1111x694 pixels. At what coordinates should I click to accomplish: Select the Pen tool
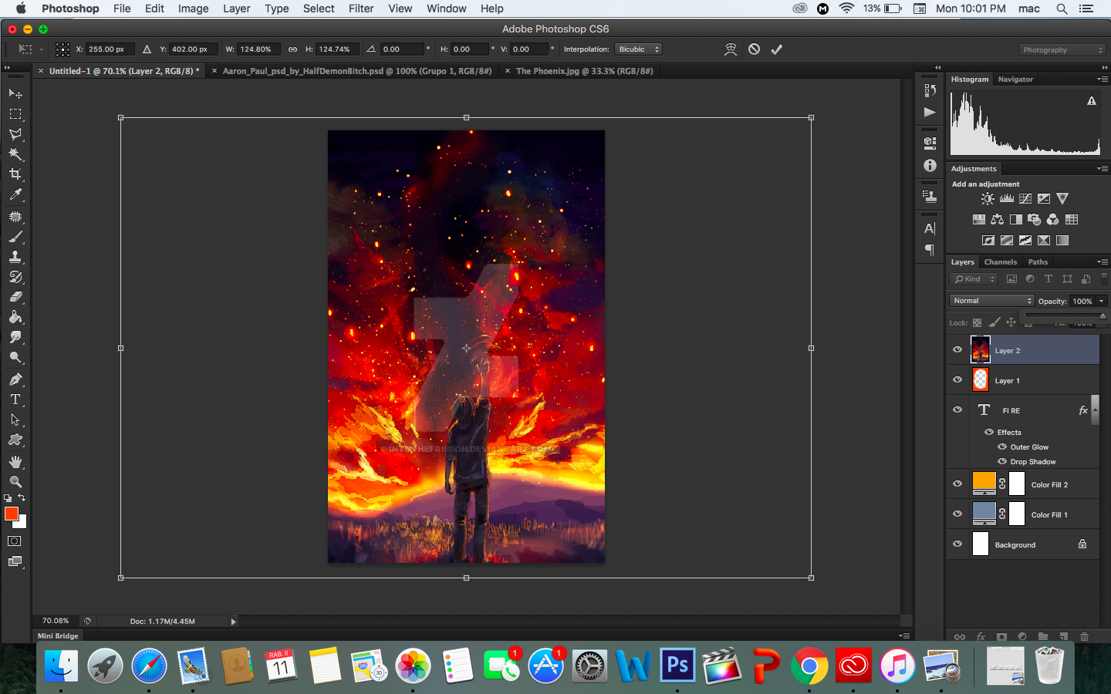(15, 379)
